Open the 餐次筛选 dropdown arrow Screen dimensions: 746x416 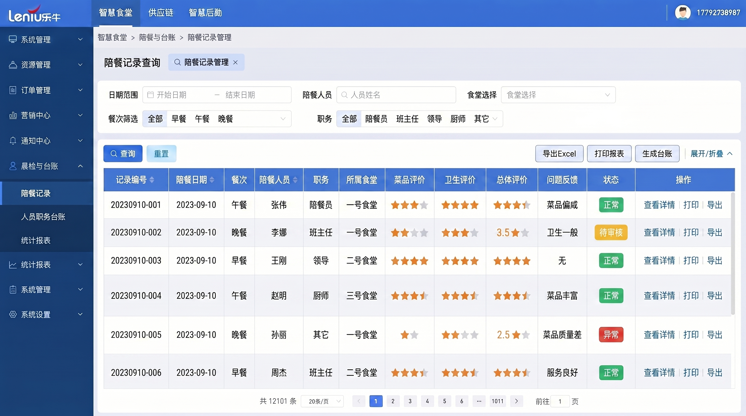coord(283,119)
